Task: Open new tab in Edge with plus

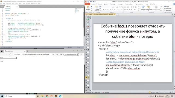Action: (28, 51)
